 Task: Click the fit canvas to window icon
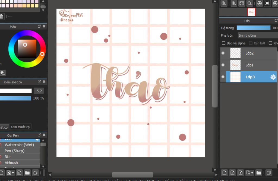[x=242, y=3]
